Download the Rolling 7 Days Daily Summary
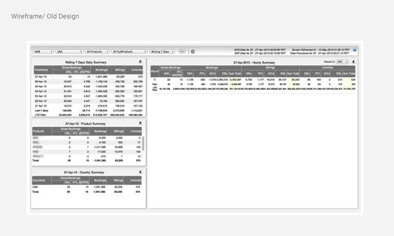The height and width of the screenshot is (236, 394). [x=140, y=62]
